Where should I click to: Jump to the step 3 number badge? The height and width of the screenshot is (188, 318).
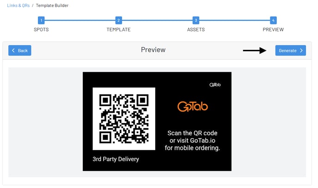point(196,20)
